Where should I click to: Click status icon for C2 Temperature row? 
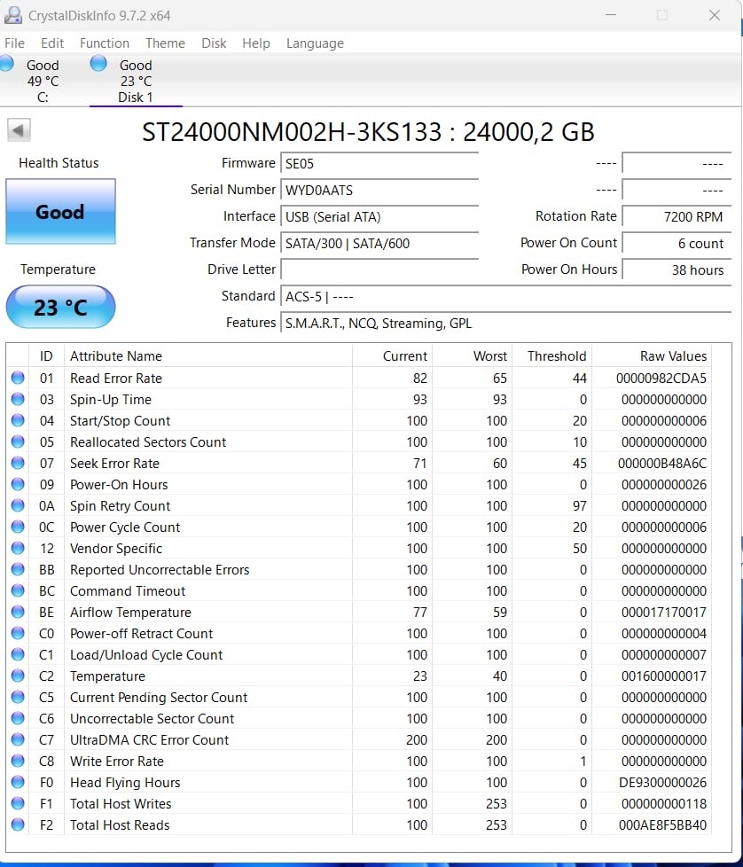18,676
